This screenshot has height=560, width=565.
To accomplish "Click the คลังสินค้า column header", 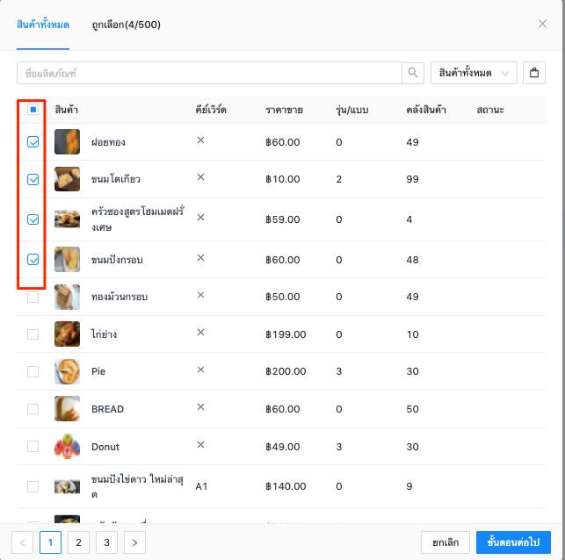I will click(x=426, y=110).
